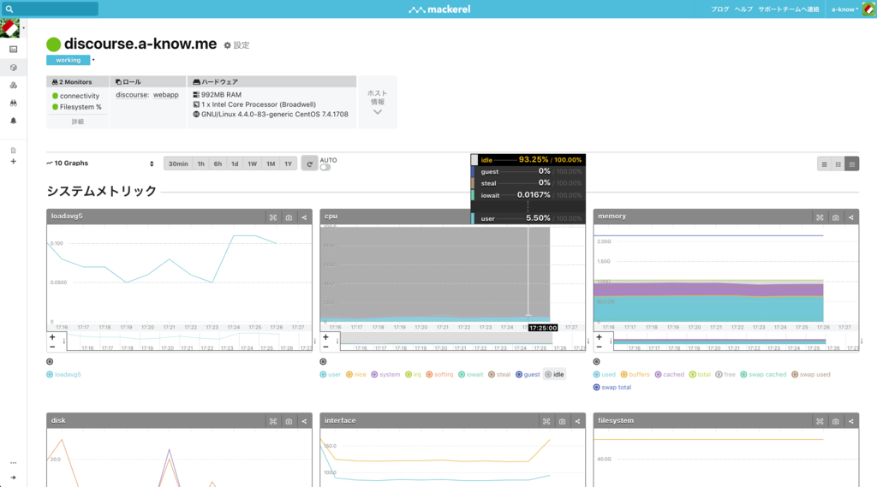Take snapshot of the memory graph
The height and width of the screenshot is (487, 877).
pos(836,217)
